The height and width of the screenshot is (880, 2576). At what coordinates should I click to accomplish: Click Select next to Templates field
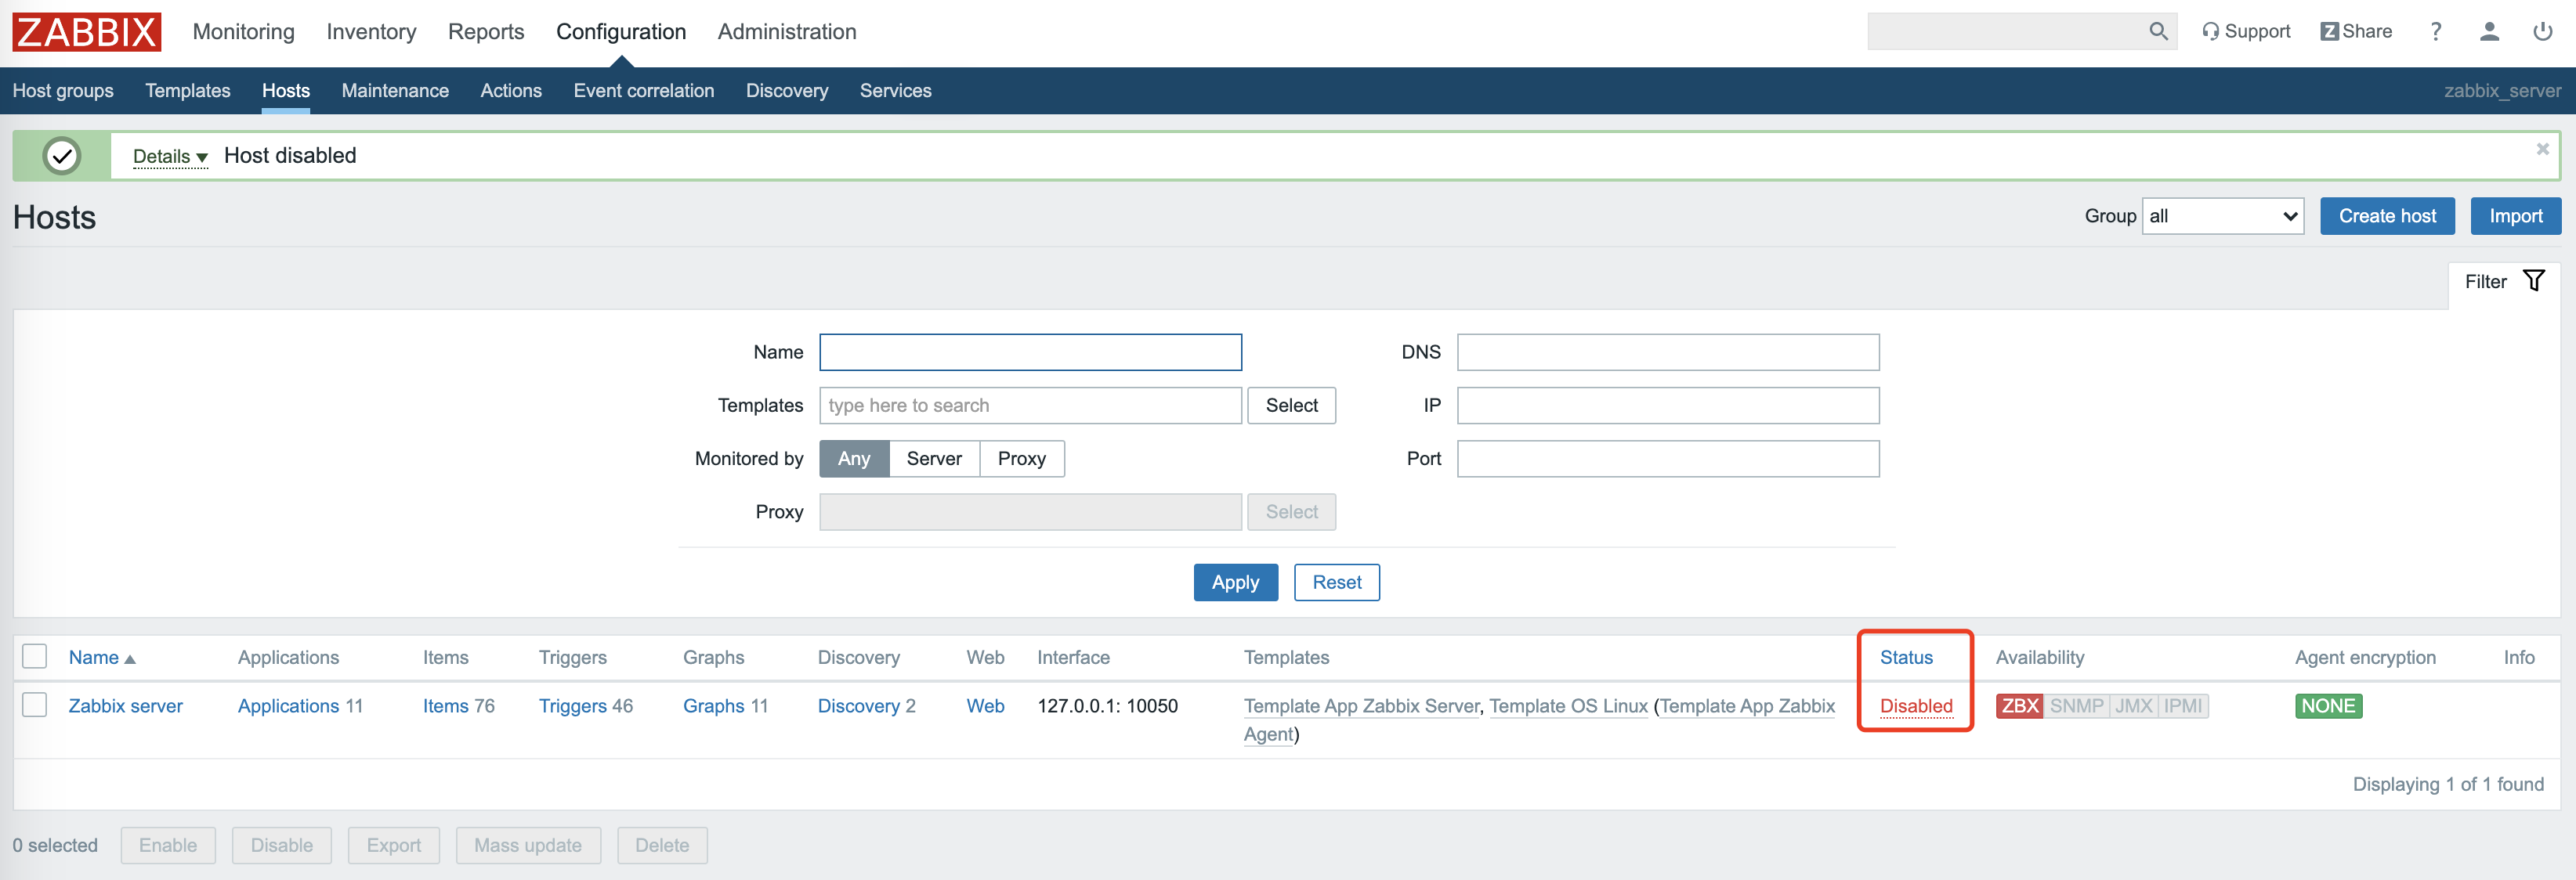pyautogui.click(x=1291, y=406)
